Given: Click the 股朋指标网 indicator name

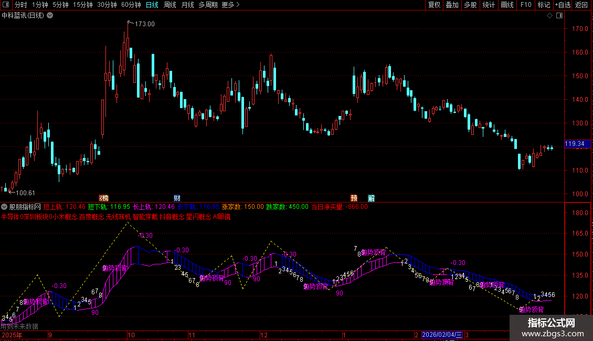Looking at the screenshot, I should (25, 207).
